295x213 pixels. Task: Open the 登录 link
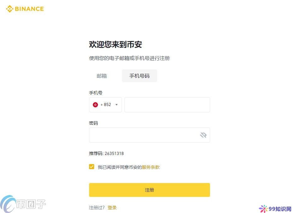tap(112, 208)
